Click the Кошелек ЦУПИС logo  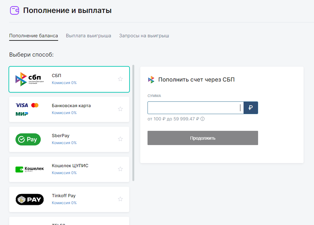[x=30, y=169]
